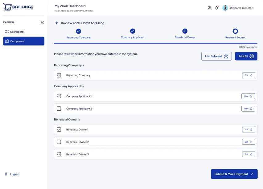Go back using the left arrow

pyautogui.click(x=57, y=23)
